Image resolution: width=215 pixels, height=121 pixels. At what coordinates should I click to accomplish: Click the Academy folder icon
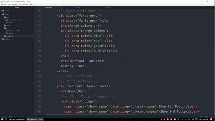click(3, 39)
